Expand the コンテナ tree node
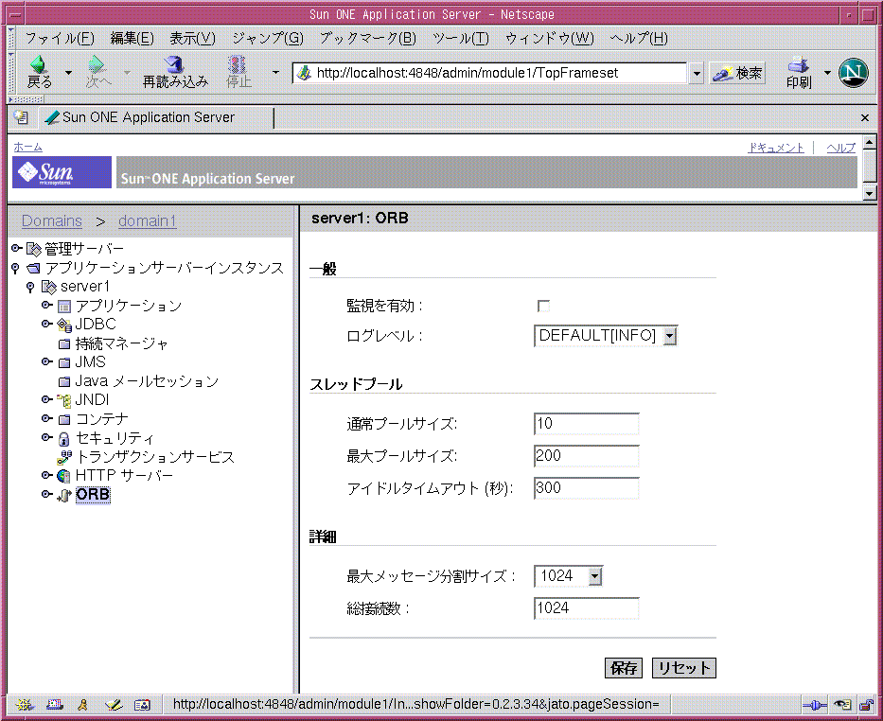Image resolution: width=883 pixels, height=721 pixels. click(46, 419)
